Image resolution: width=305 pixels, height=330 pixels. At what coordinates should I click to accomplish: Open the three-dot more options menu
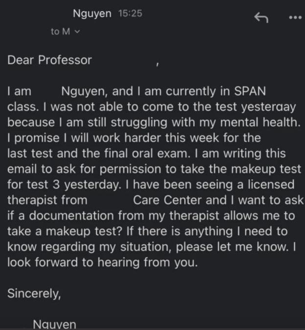click(x=295, y=17)
